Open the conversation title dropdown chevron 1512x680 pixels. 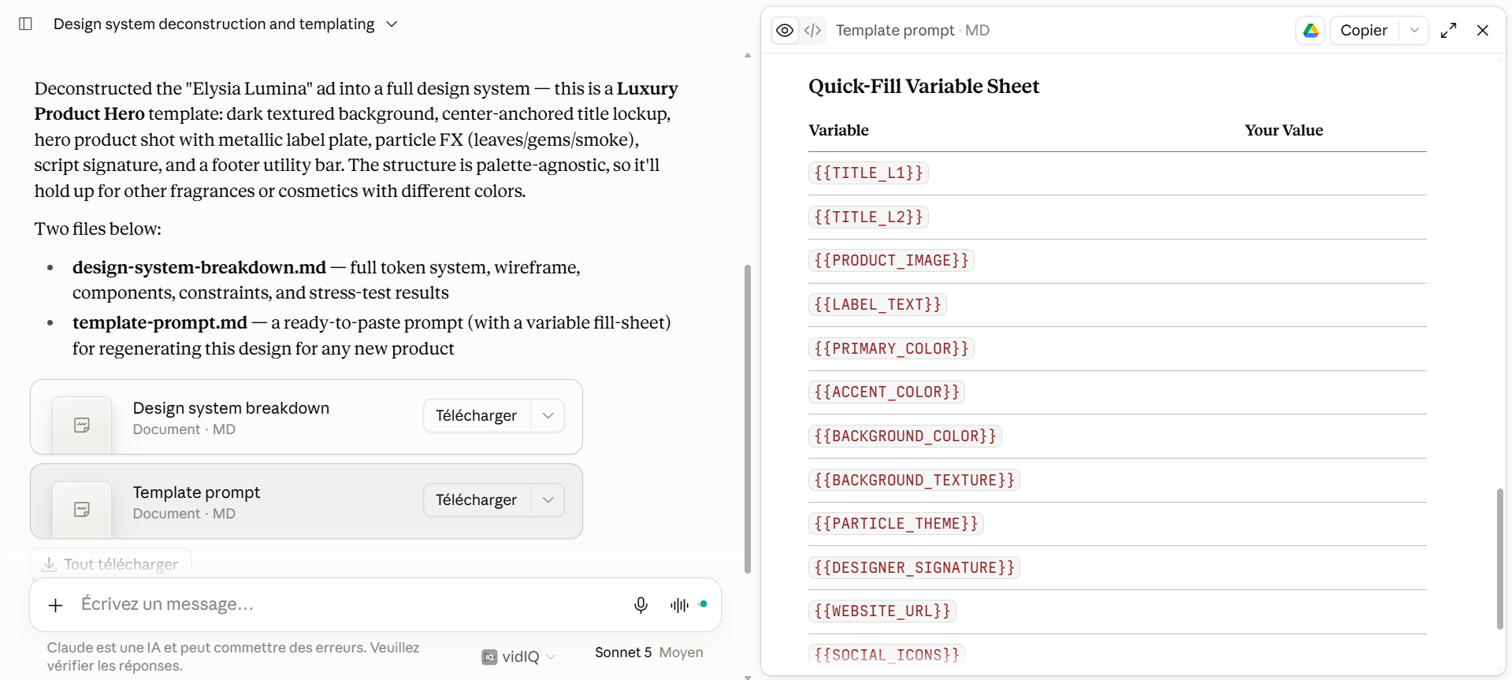[x=392, y=24]
